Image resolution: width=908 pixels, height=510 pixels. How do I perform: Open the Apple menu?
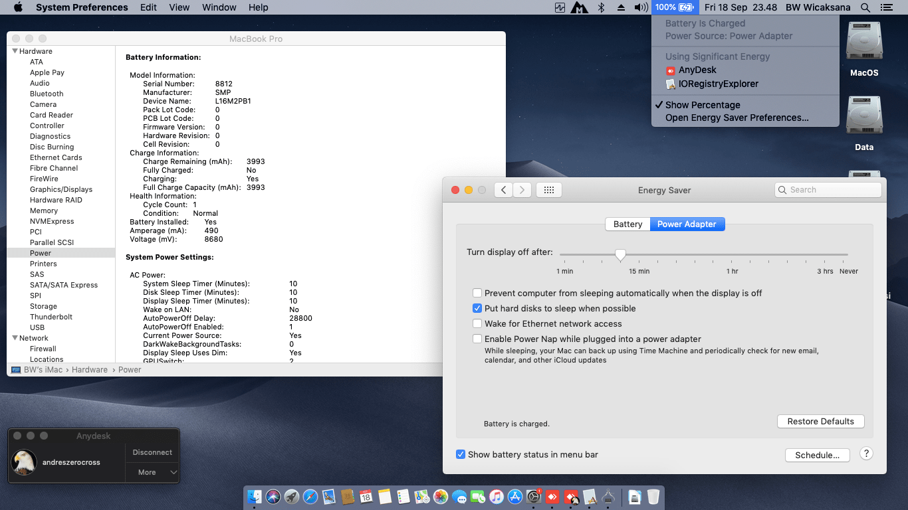point(18,7)
